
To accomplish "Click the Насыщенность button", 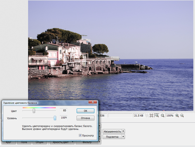I will [112, 131].
